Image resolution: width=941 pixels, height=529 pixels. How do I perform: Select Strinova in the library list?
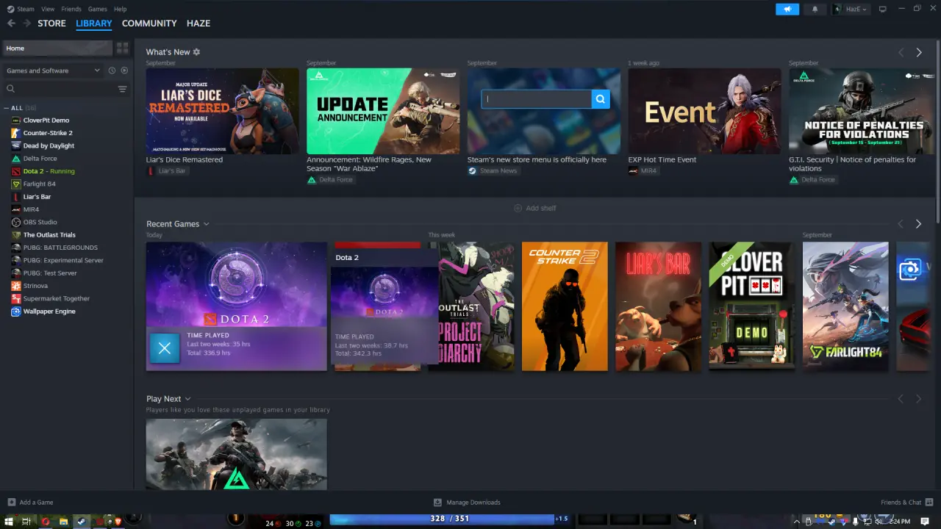35,286
